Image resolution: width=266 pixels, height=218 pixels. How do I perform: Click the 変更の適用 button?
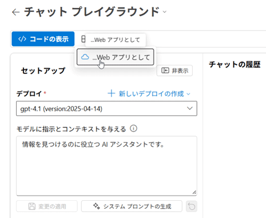pos(47,206)
